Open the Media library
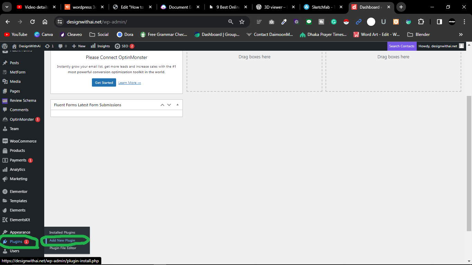The width and height of the screenshot is (472, 265). [x=15, y=81]
